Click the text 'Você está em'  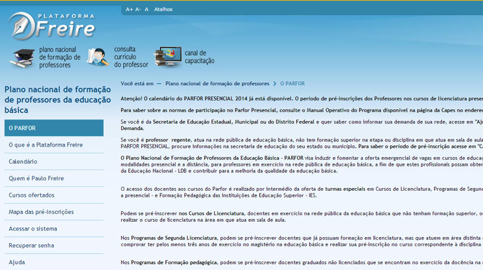pyautogui.click(x=137, y=84)
